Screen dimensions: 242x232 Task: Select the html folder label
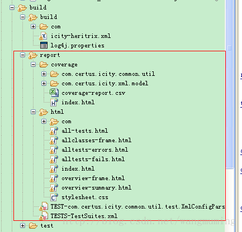[x=57, y=112]
